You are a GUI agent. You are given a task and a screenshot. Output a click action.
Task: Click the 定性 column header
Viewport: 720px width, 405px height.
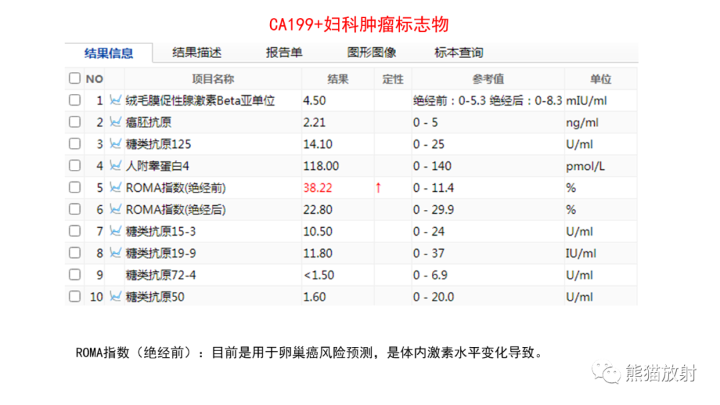(393, 79)
